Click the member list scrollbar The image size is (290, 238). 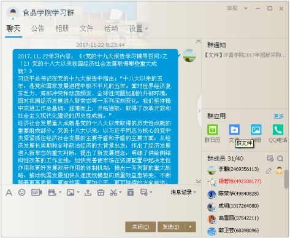coord(286,179)
